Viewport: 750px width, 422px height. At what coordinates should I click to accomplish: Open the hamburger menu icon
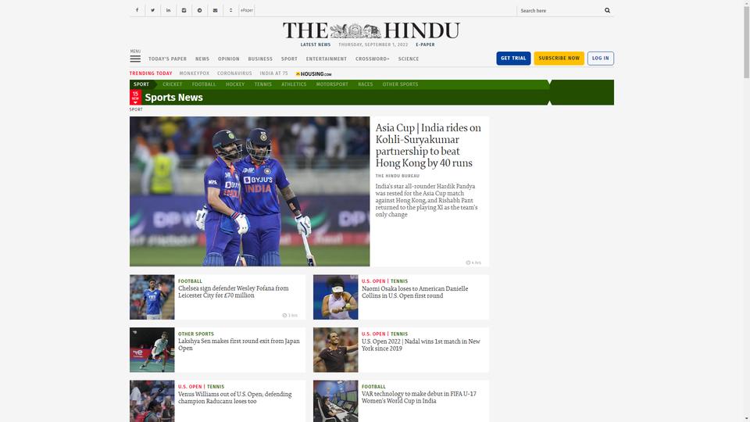coord(135,59)
